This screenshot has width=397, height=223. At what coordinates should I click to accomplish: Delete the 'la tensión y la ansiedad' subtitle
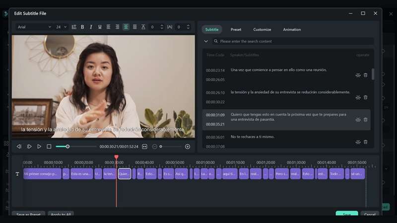pos(366,97)
